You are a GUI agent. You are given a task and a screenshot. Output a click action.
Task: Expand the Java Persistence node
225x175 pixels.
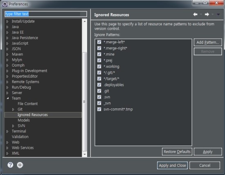(7, 38)
